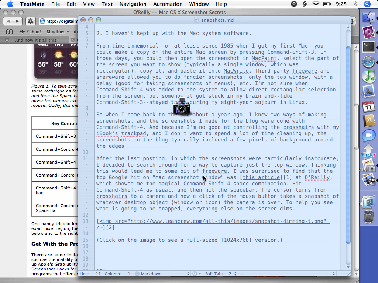This screenshot has width=378, height=283.
Task: Open Finder from the Dock
Action: click(369, 18)
